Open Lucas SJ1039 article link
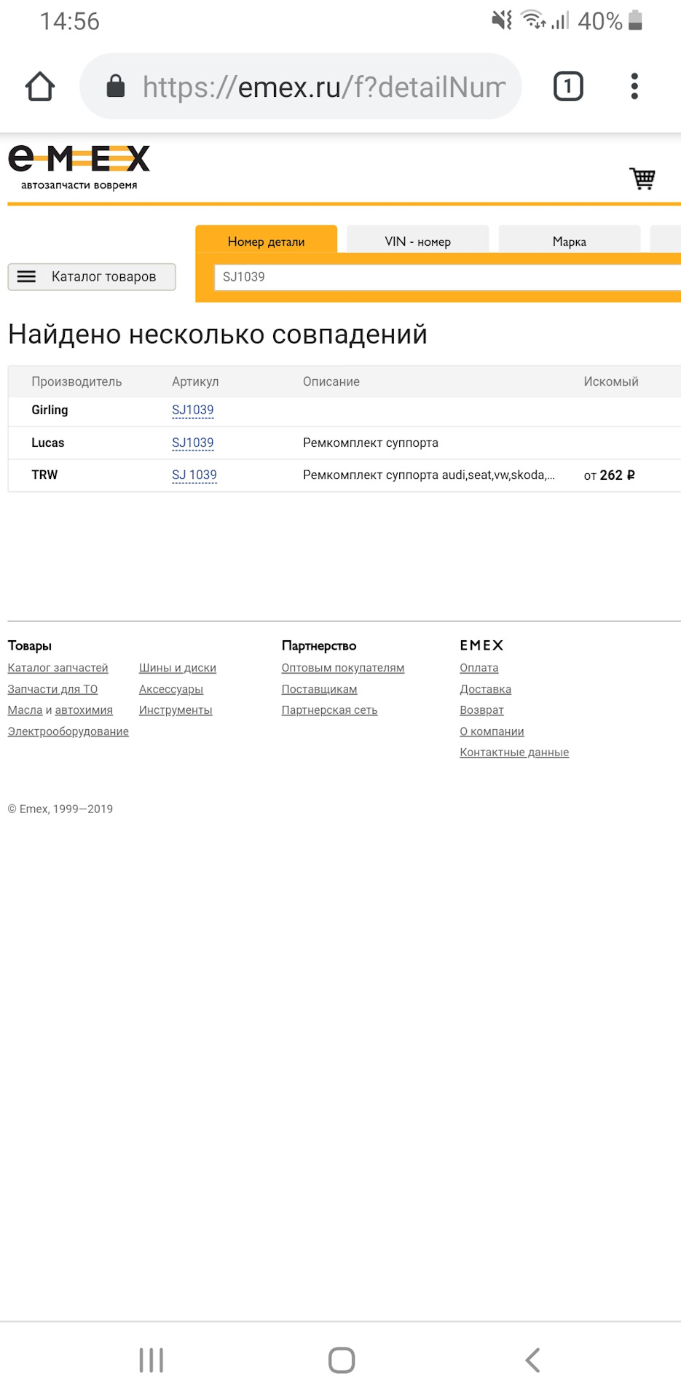The height and width of the screenshot is (1400, 681). 193,443
